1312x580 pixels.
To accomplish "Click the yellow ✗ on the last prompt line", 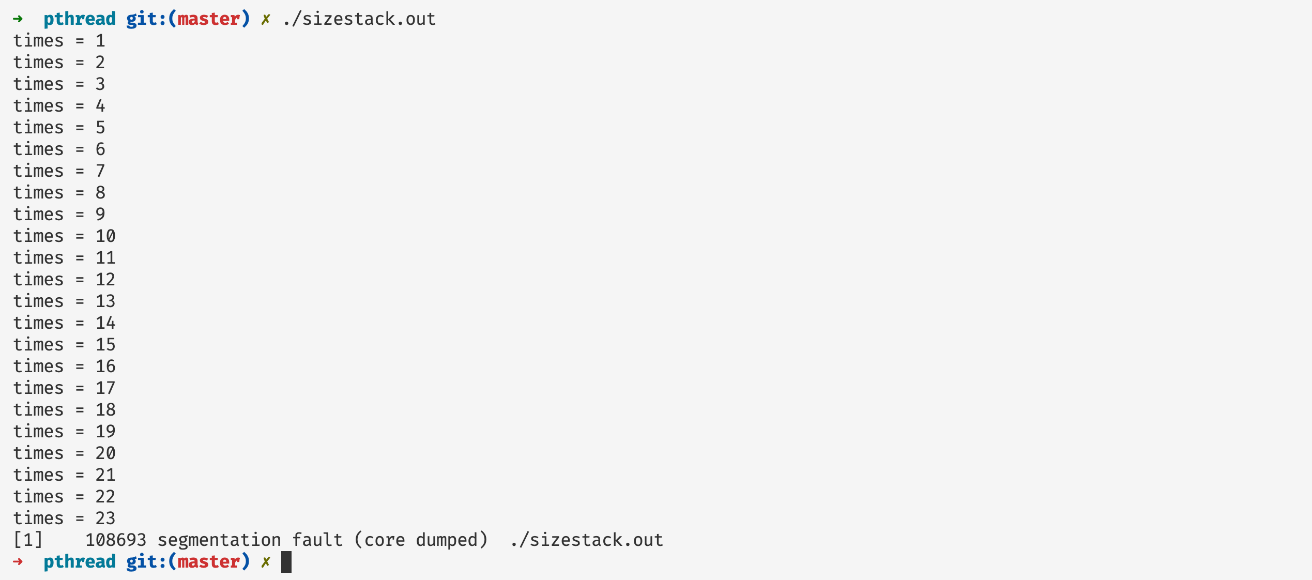I will tap(265, 562).
